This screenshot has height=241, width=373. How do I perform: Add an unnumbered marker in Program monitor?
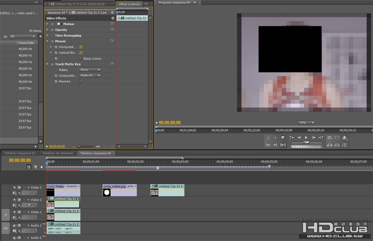click(283, 138)
